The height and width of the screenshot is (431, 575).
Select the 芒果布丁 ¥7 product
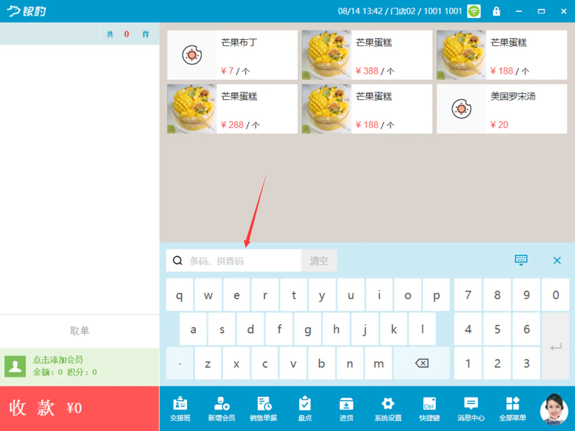[x=232, y=55]
